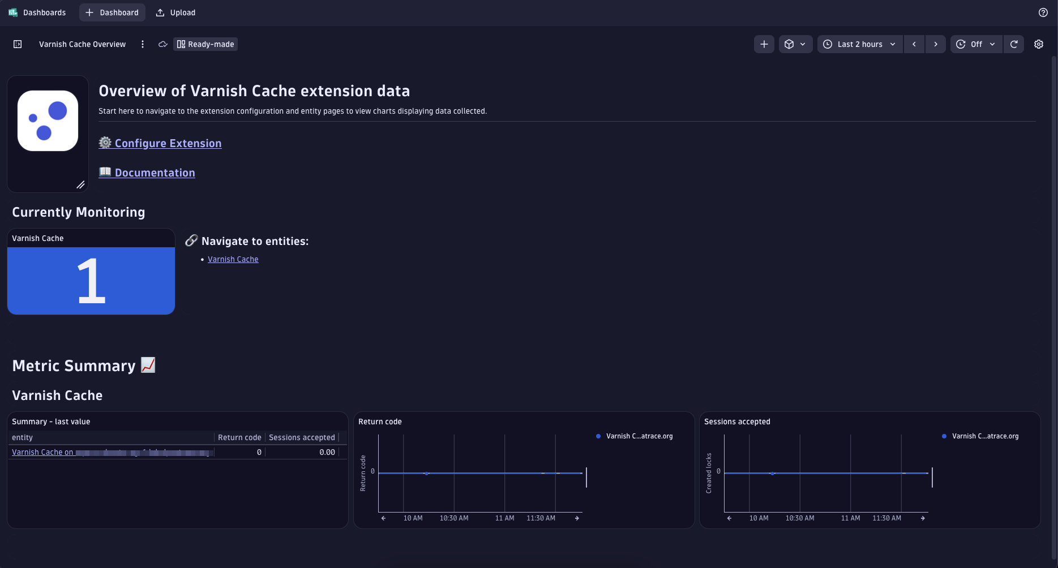
Task: Open the Last 2 hours timeframe selector
Action: [859, 44]
